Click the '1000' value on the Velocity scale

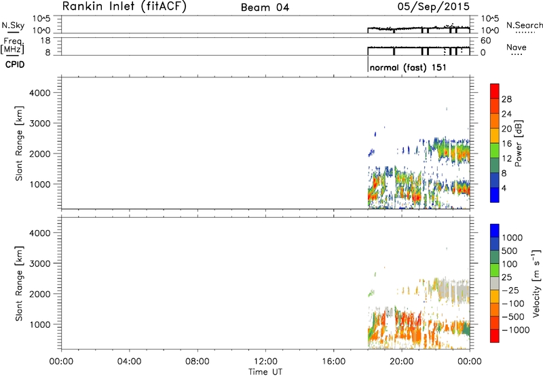click(x=512, y=238)
